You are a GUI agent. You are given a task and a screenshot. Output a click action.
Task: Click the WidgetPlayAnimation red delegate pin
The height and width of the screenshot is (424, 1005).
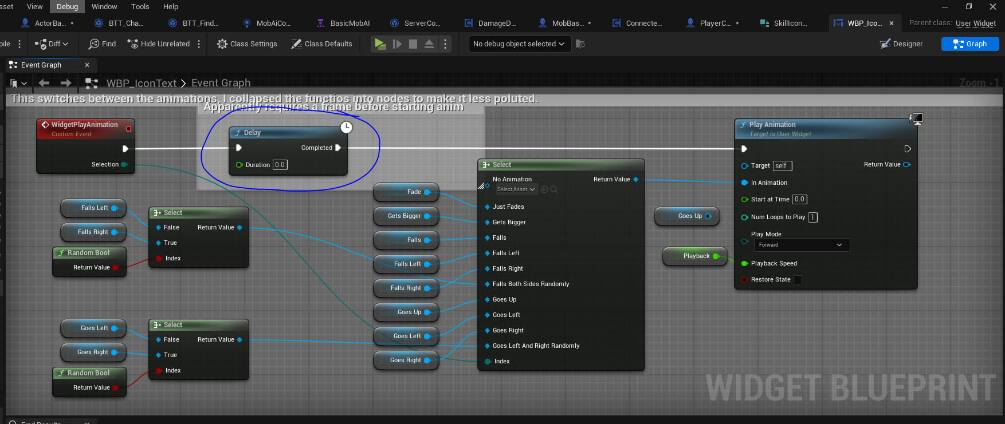point(128,129)
